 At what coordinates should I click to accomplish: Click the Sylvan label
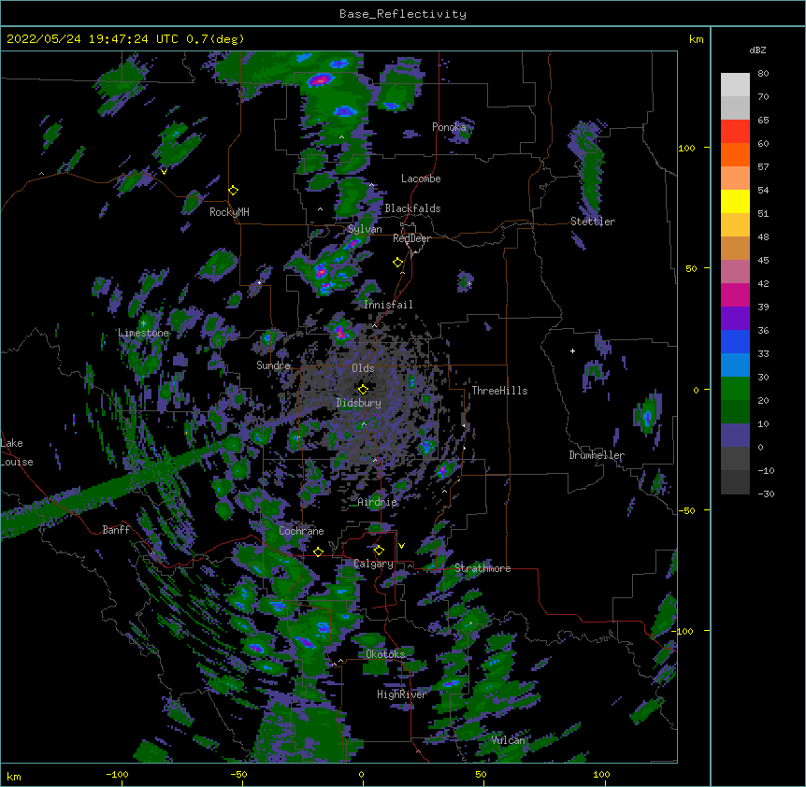coord(365,229)
